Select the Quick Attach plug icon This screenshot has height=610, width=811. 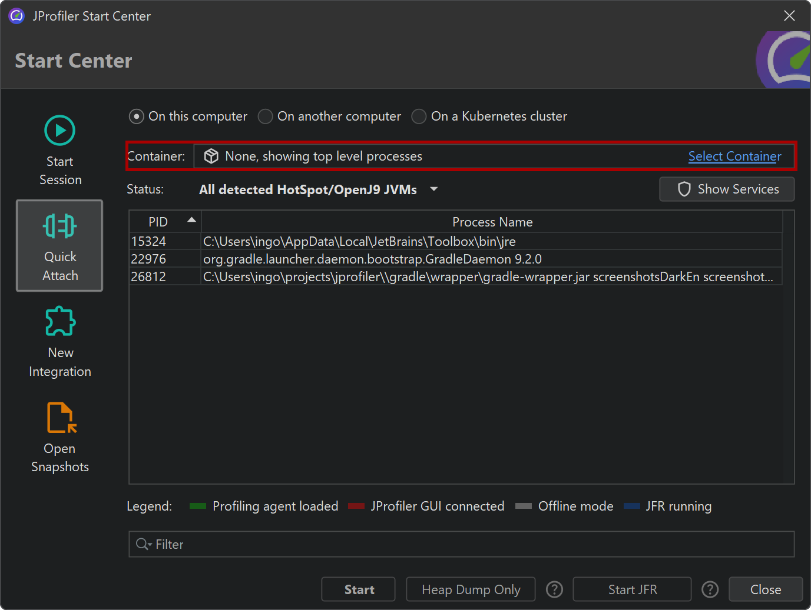tap(59, 226)
